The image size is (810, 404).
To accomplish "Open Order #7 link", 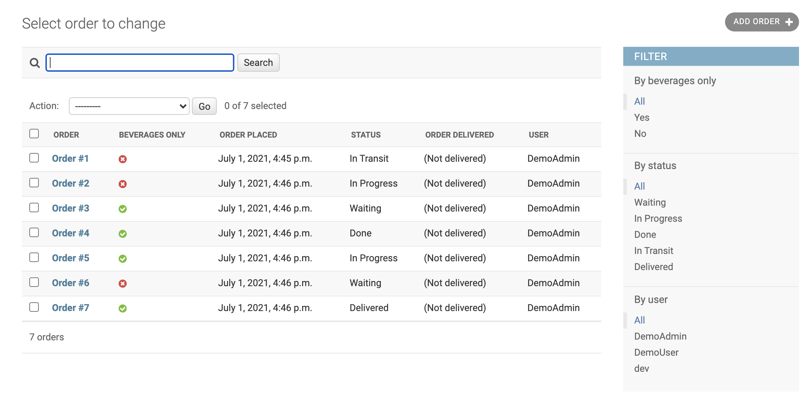I will coord(71,308).
